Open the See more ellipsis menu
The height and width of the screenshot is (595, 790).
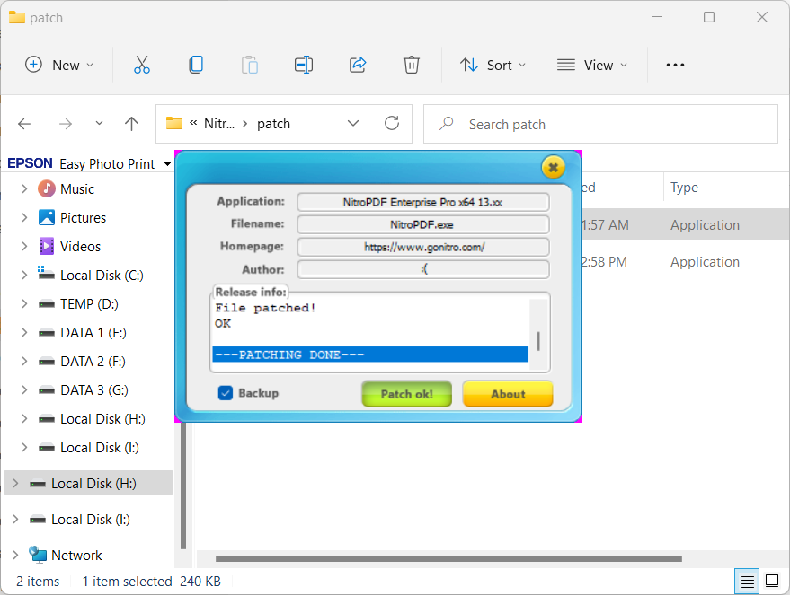[675, 65]
